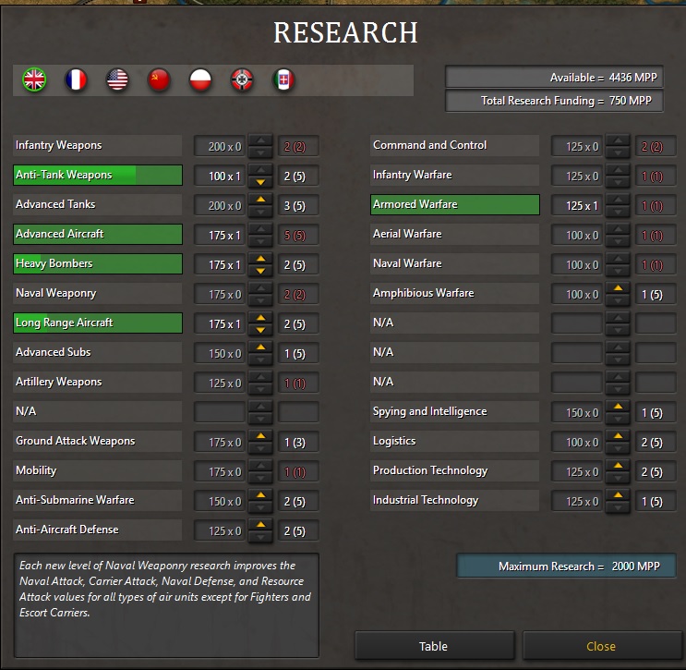Increase Industrial Technology funding up arrow
This screenshot has width=686, height=670.
[x=619, y=494]
